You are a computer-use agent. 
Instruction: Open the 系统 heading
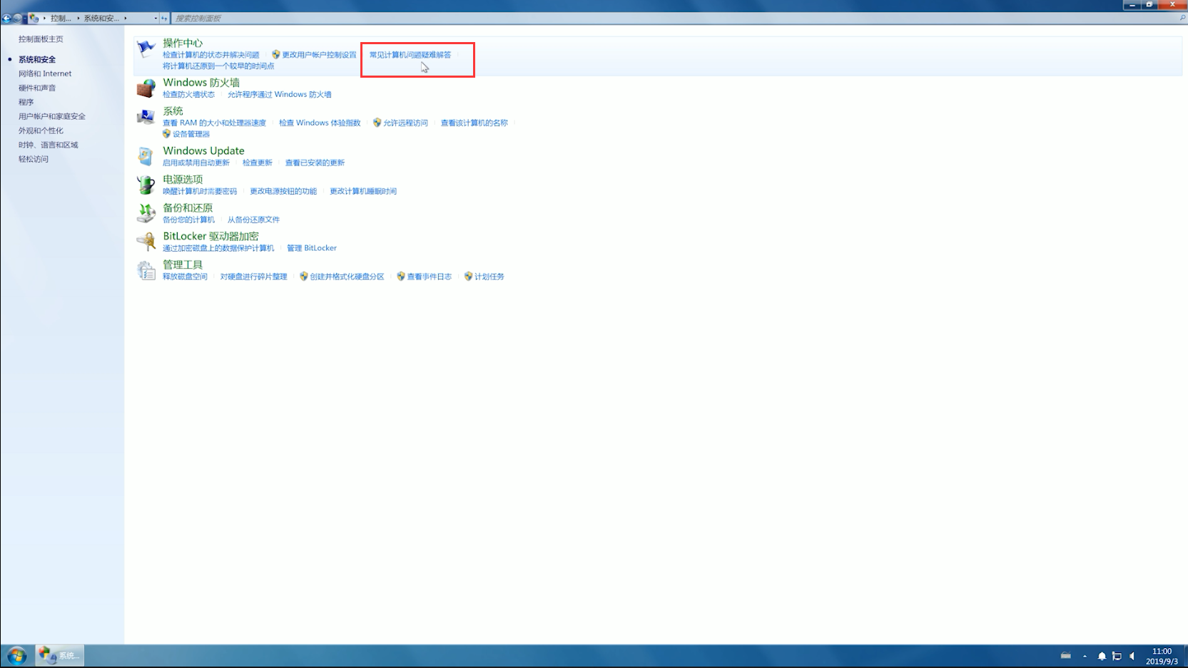coord(173,111)
